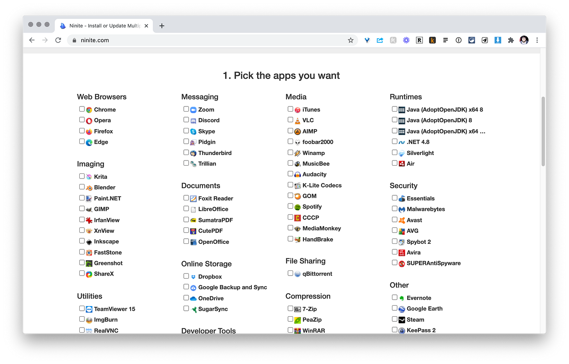The width and height of the screenshot is (569, 364).
Task: Click the profile avatar in toolbar
Action: 524,40
